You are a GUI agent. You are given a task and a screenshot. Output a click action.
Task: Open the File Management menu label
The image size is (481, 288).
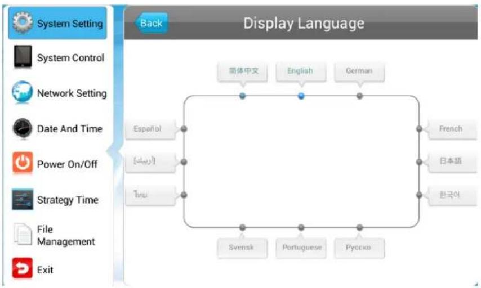tap(66, 235)
